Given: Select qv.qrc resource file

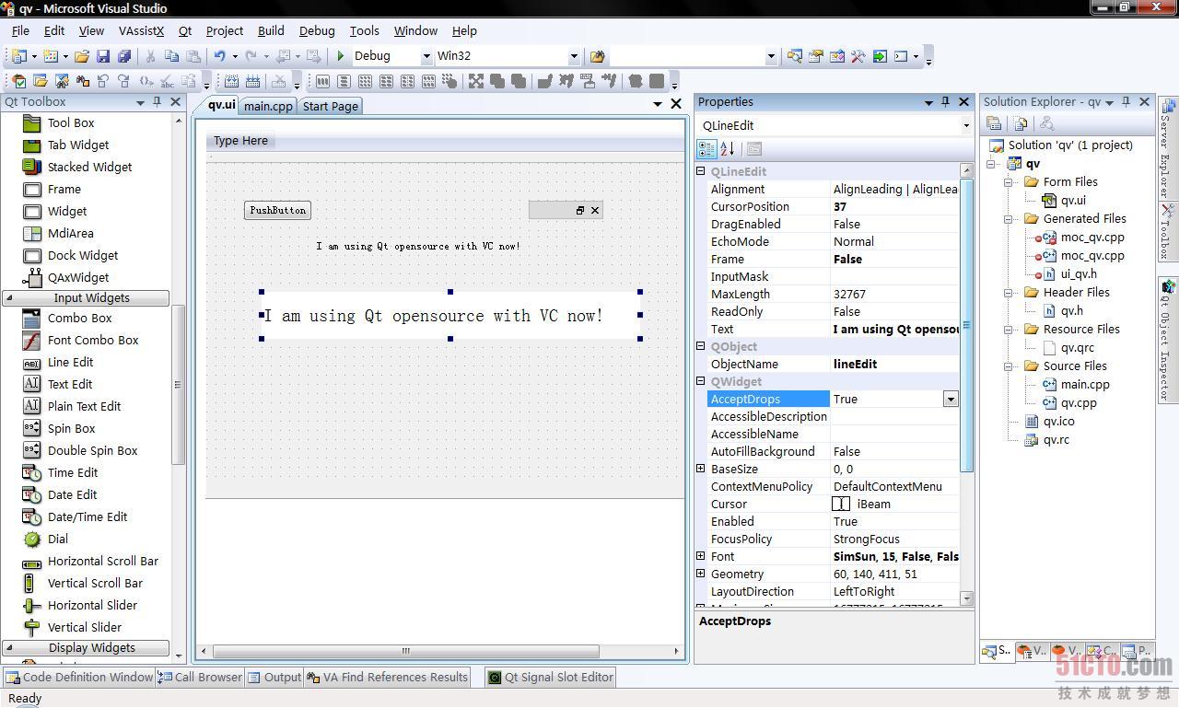Looking at the screenshot, I should click(x=1077, y=347).
